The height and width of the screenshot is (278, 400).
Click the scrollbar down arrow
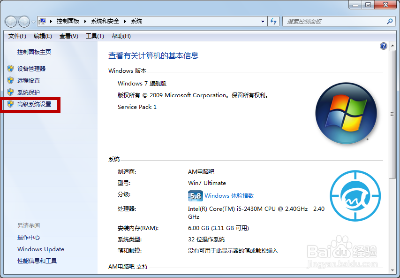(x=392, y=270)
